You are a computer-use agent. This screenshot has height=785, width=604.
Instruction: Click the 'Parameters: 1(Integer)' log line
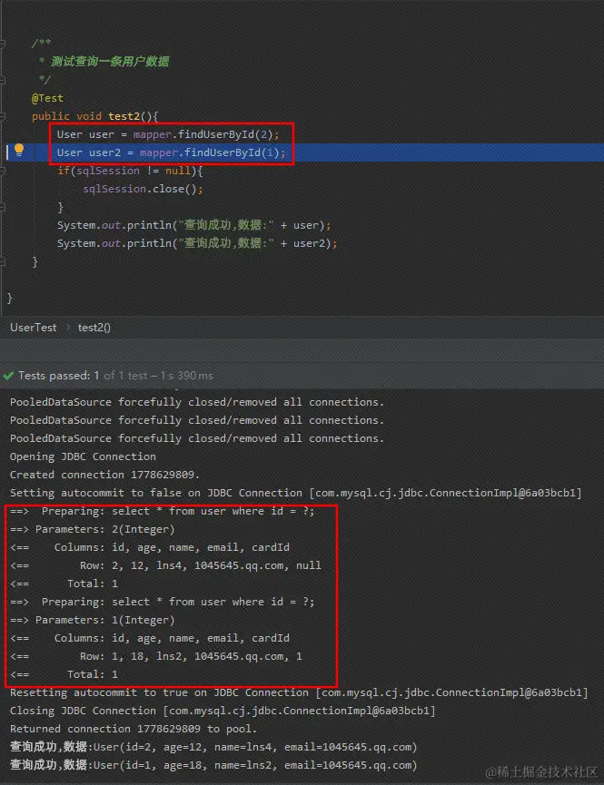pos(93,620)
